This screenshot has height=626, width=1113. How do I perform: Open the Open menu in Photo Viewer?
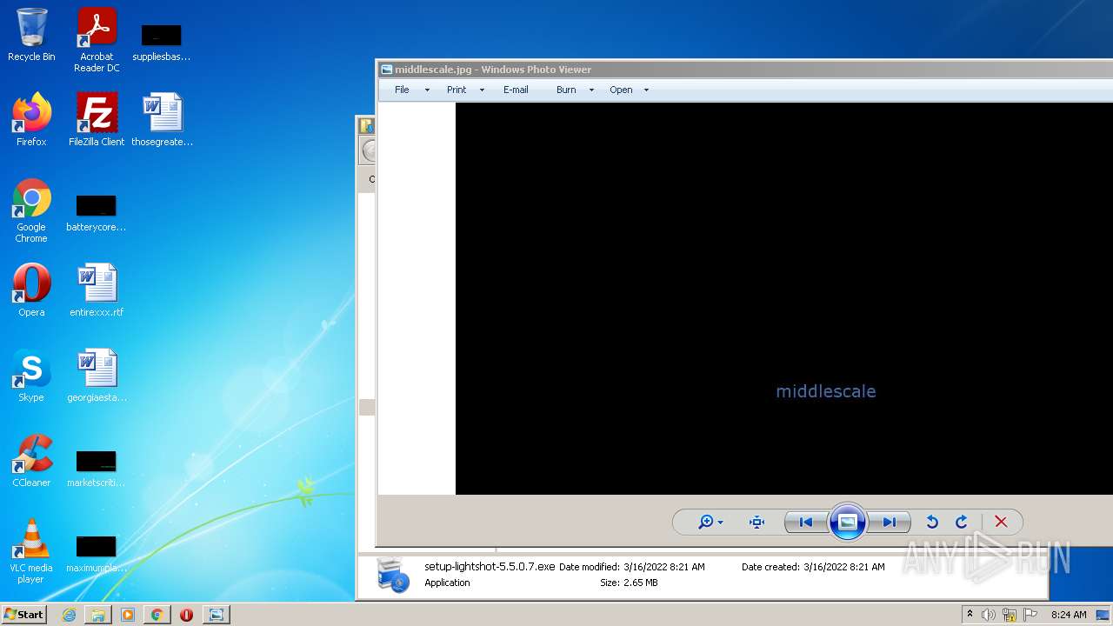[621, 90]
